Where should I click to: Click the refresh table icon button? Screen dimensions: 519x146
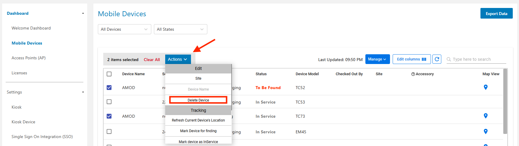click(437, 59)
